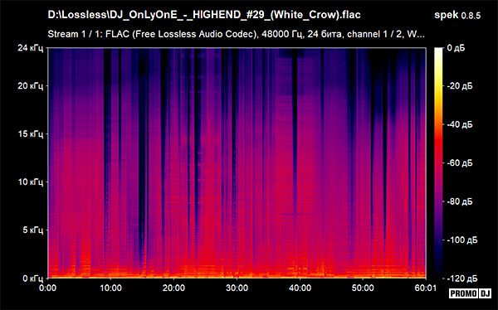Viewport: 498px width, 310px height.
Task: Click the PROMO DJ logo watermark
Action: coord(471,293)
